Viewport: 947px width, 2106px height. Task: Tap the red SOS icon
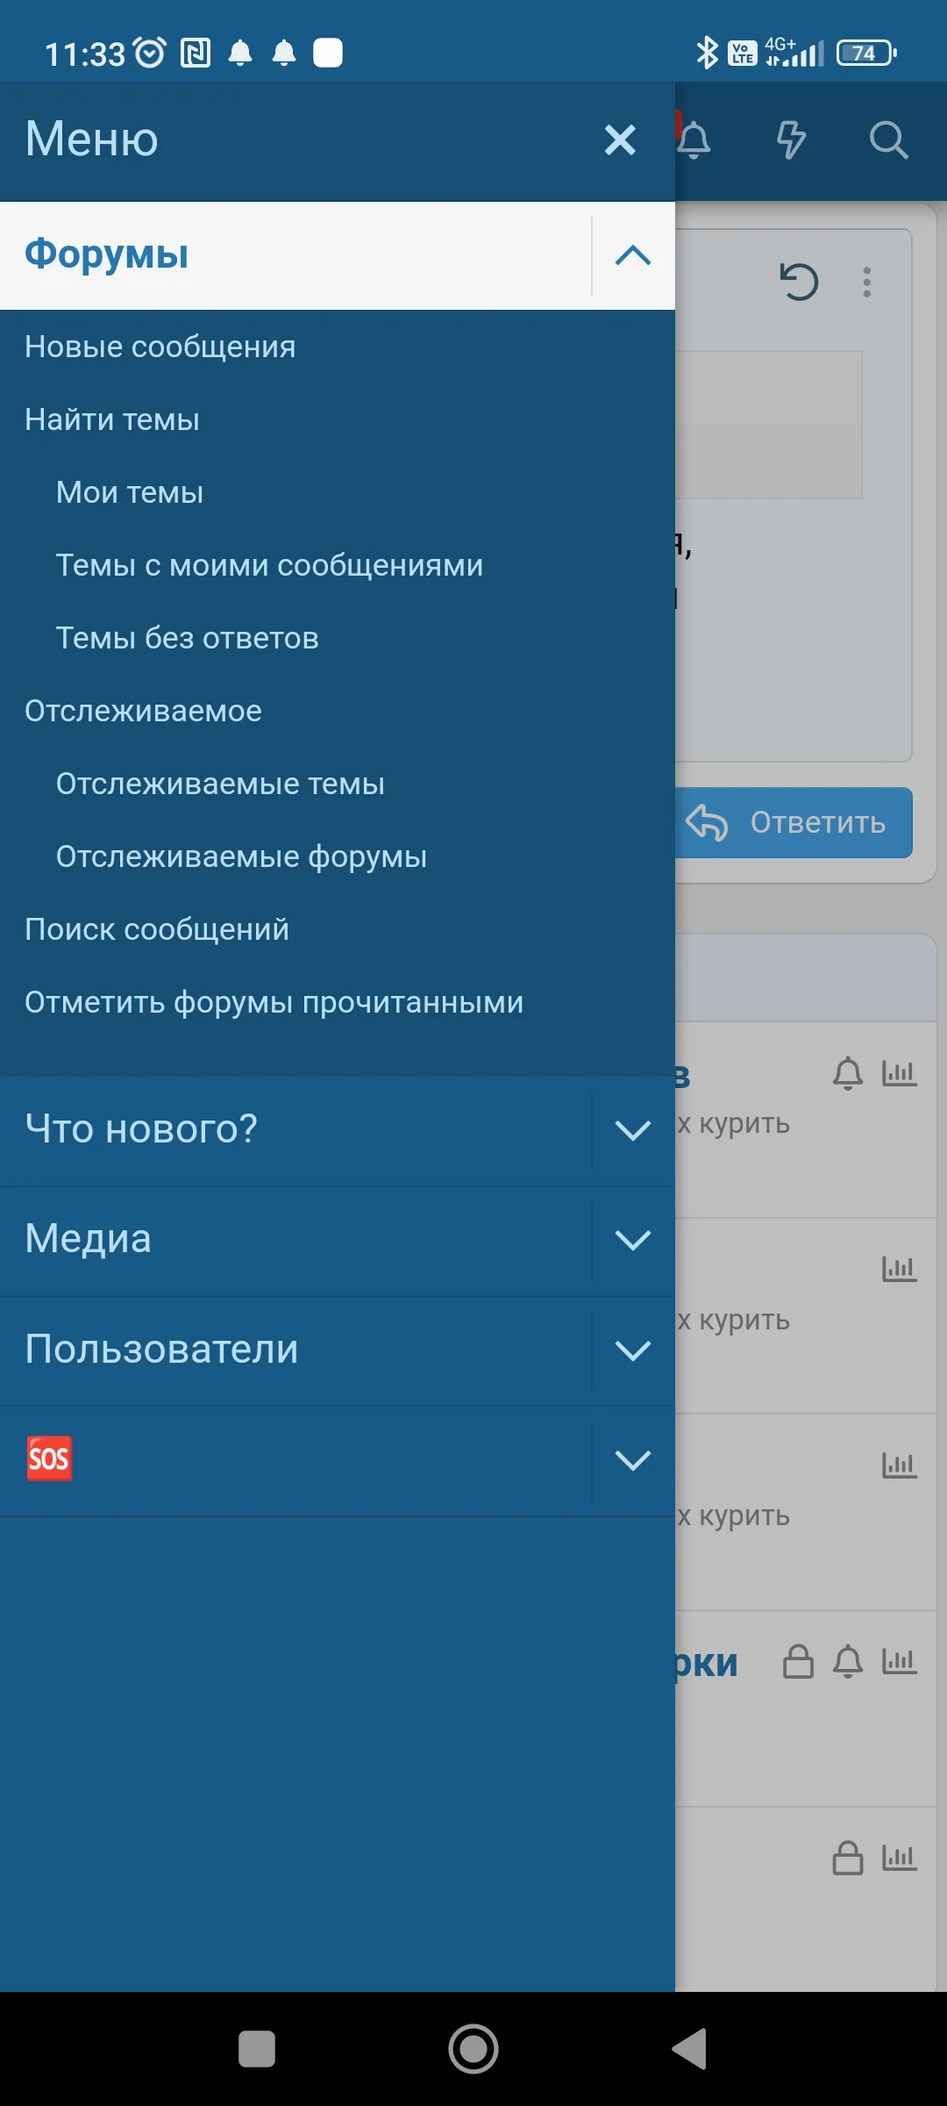click(x=49, y=1458)
